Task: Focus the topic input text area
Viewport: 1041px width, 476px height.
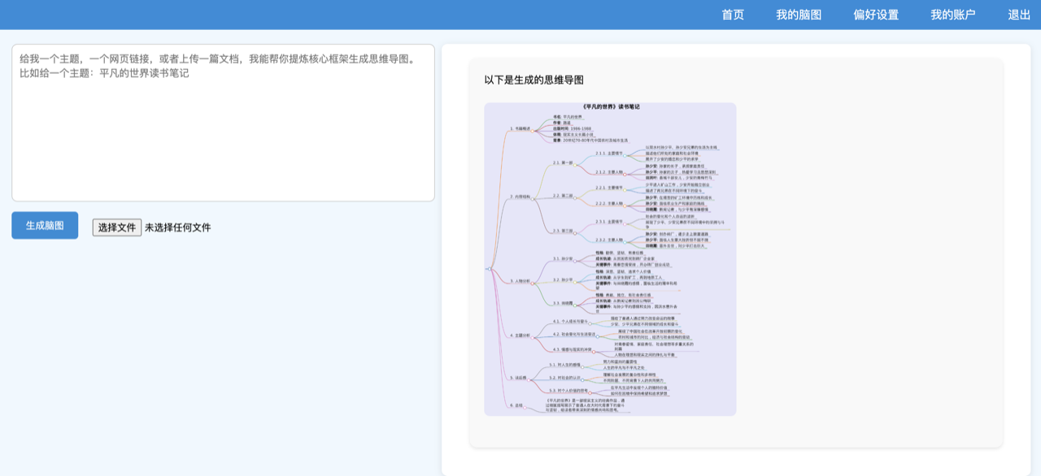Action: tap(223, 123)
